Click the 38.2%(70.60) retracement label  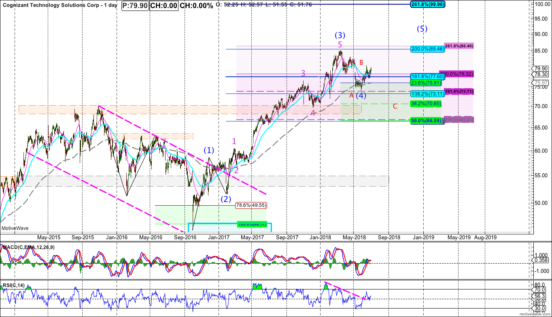(x=426, y=104)
